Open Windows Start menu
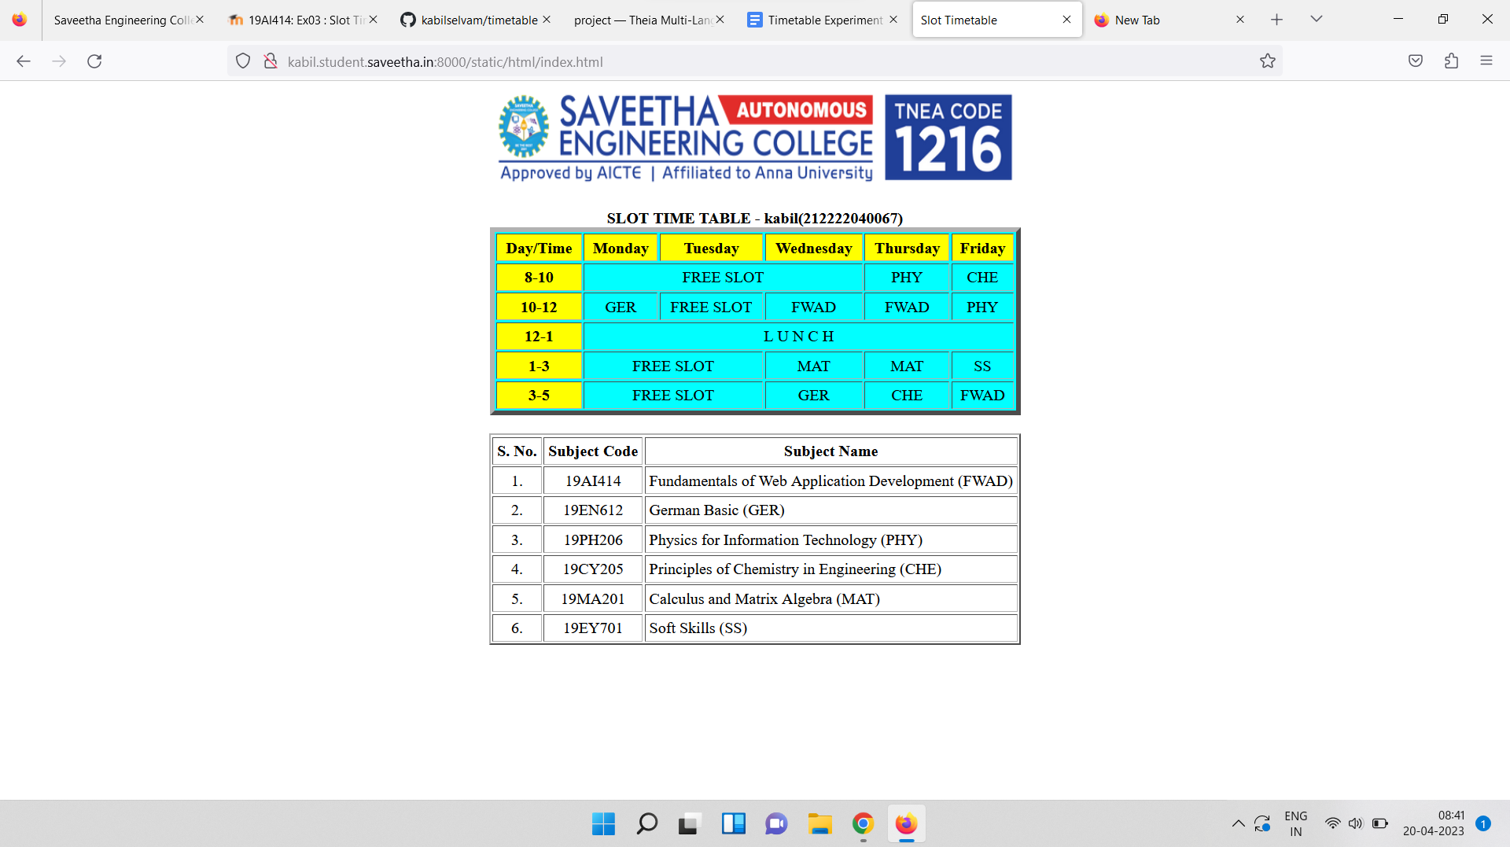This screenshot has width=1510, height=847. pos(603,823)
